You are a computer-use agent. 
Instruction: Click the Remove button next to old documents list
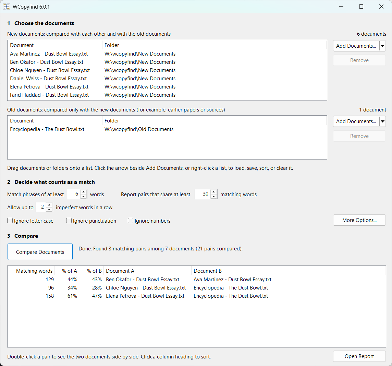tap(359, 136)
